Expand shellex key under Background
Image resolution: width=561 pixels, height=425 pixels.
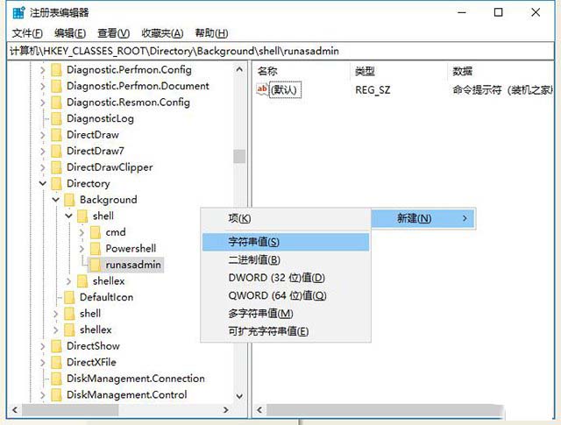point(68,281)
